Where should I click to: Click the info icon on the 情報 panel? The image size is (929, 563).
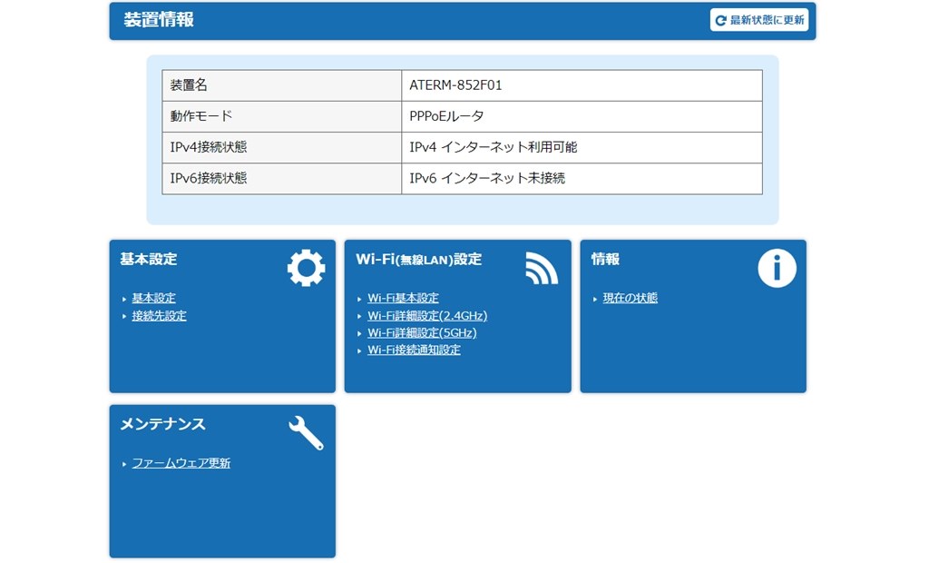click(x=777, y=266)
